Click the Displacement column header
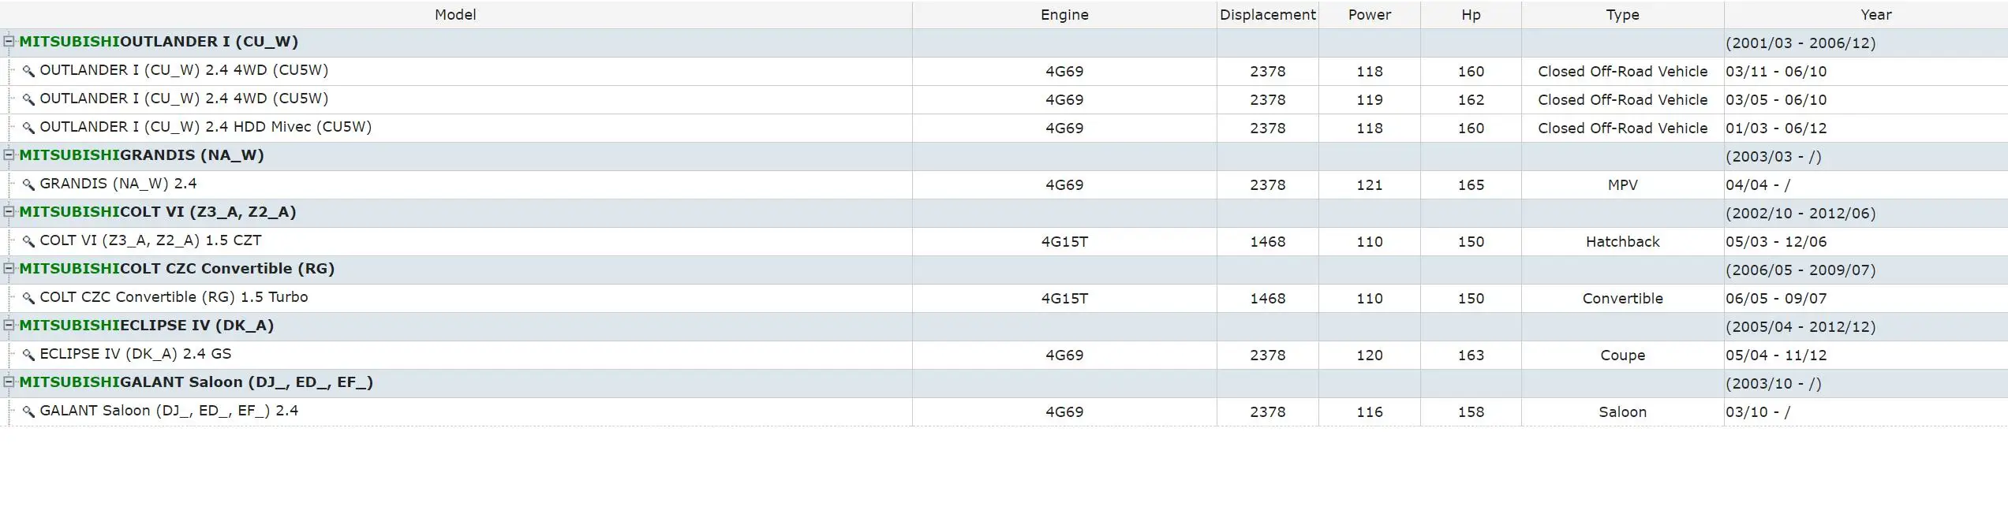Viewport: 2008px width, 510px height. pos(1267,15)
